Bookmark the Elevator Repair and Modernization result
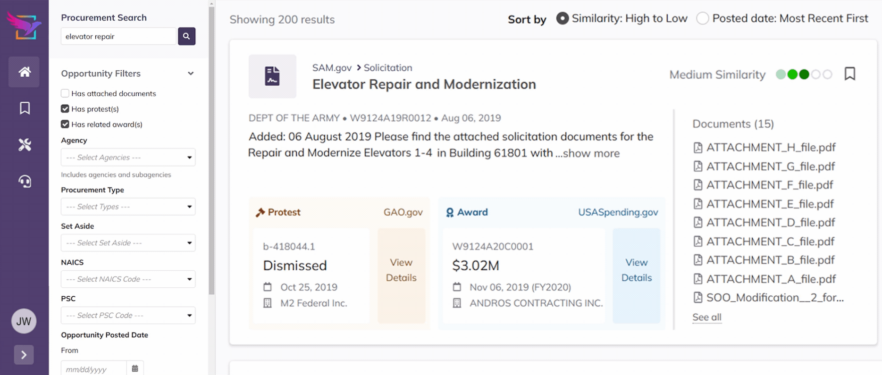 pyautogui.click(x=849, y=74)
